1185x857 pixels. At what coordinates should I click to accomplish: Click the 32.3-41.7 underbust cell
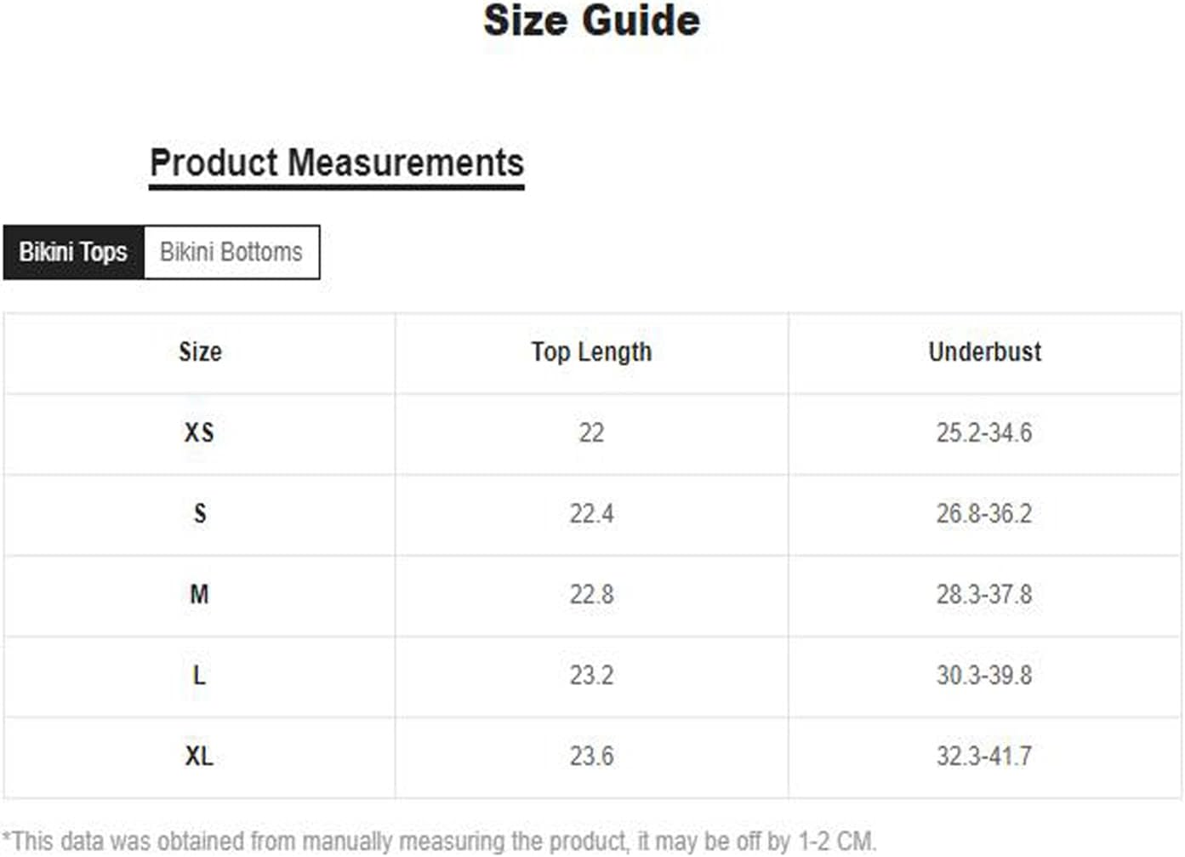[984, 756]
